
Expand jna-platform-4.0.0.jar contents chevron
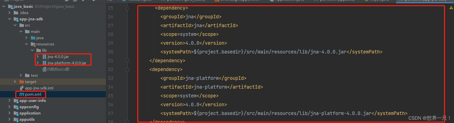38,63
